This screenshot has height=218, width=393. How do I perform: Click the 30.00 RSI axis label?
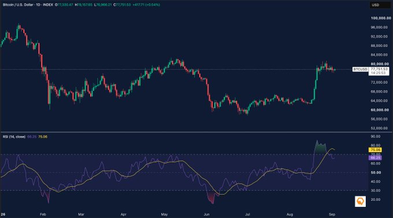376,191
